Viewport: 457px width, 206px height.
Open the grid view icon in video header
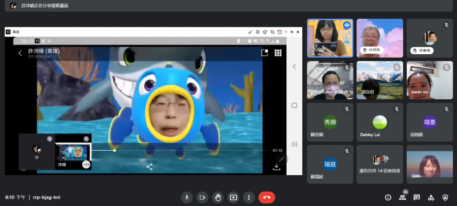(x=278, y=52)
